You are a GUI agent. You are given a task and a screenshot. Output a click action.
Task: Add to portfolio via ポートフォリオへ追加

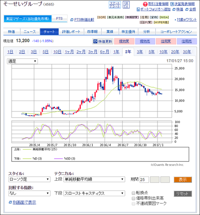155,9
